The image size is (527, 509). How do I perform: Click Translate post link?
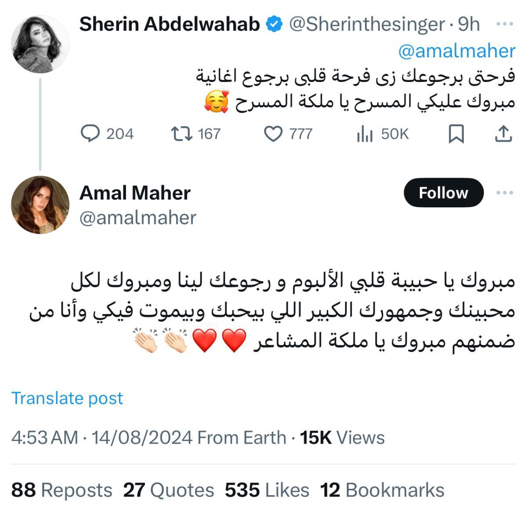point(67,398)
